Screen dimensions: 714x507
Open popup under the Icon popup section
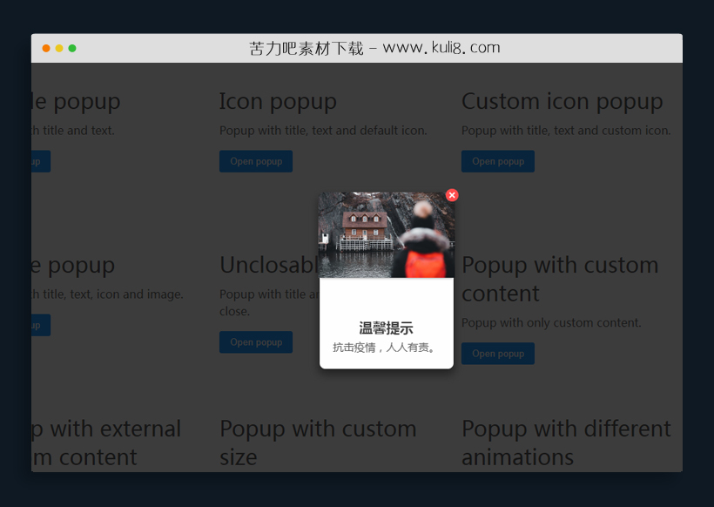click(255, 161)
